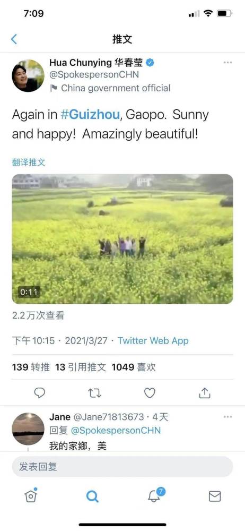Open Jane's sunset profile picture
Image resolution: width=245 pixels, height=531 pixels.
pos(28,429)
